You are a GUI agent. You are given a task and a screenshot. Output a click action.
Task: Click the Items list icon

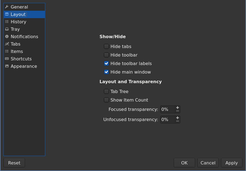[7, 51]
